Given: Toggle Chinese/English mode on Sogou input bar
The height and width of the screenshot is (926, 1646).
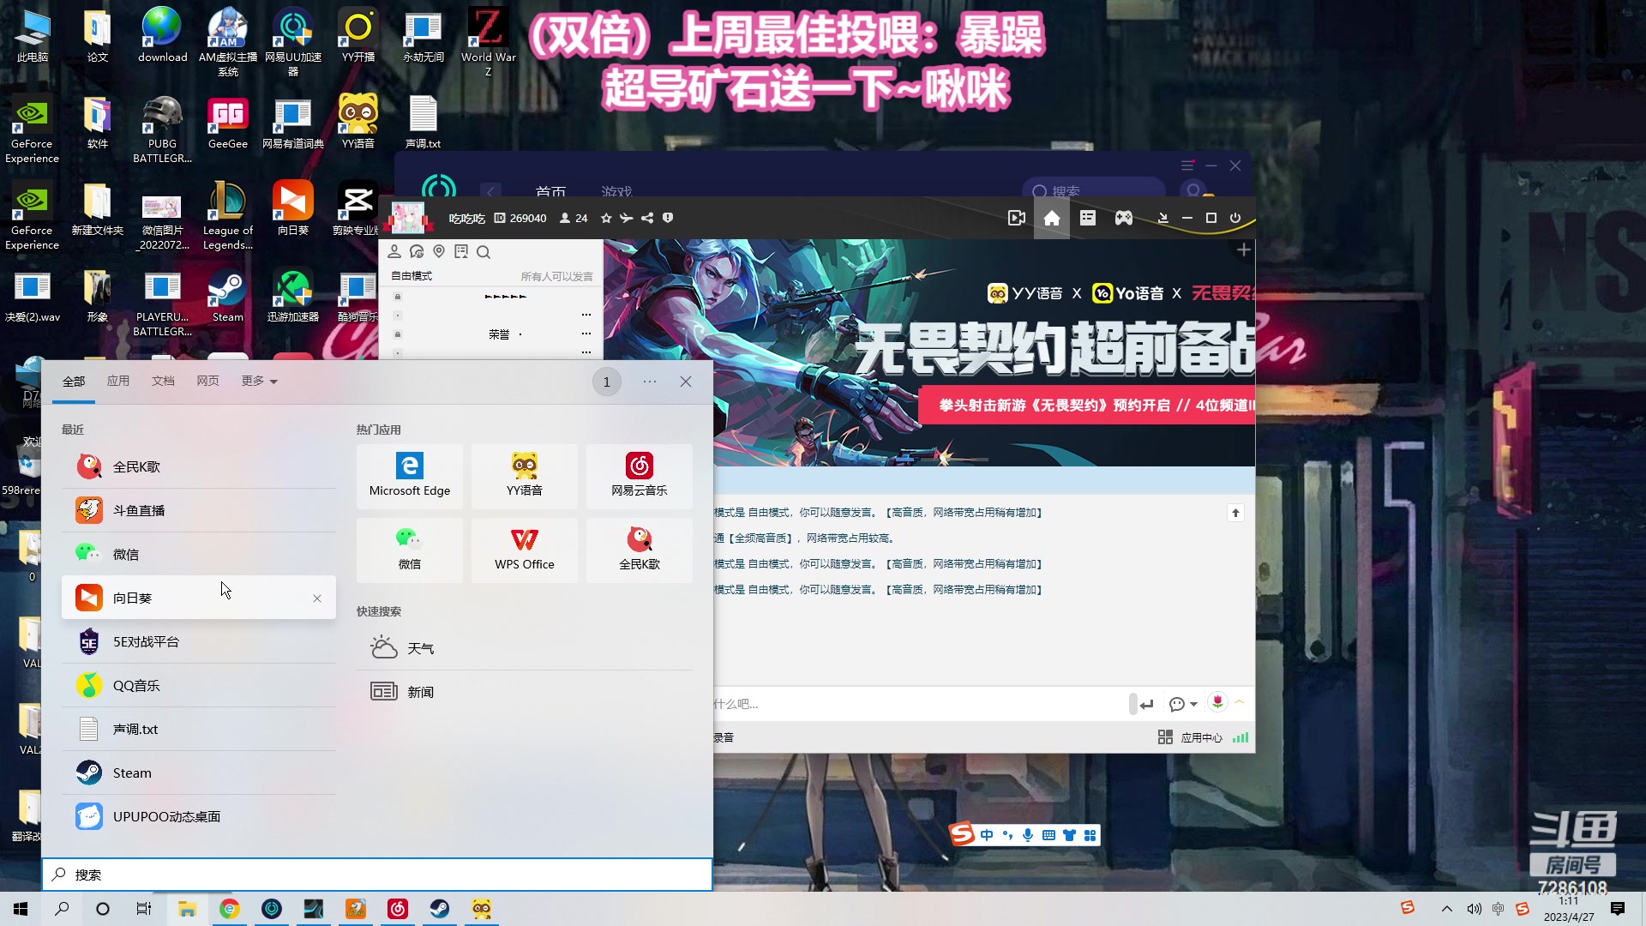Looking at the screenshot, I should tap(988, 834).
